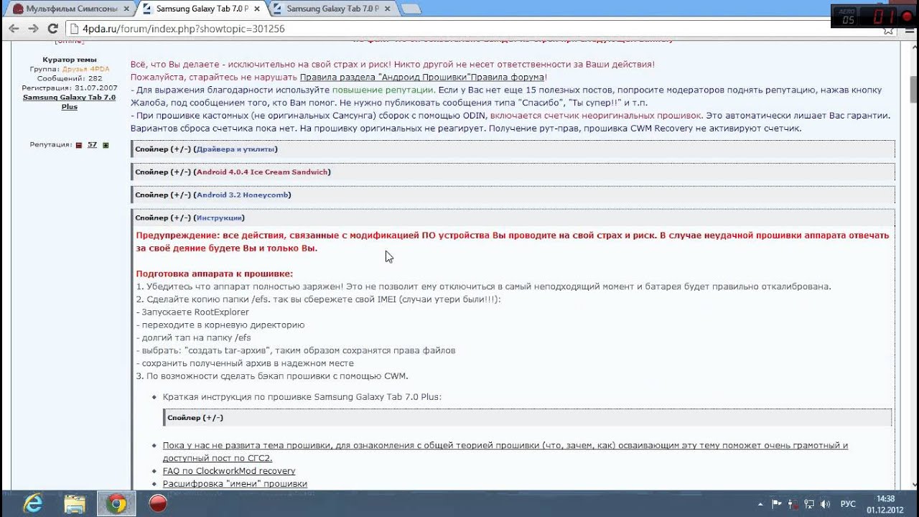Close the Мультфильм Симпсоны tab

click(x=125, y=9)
